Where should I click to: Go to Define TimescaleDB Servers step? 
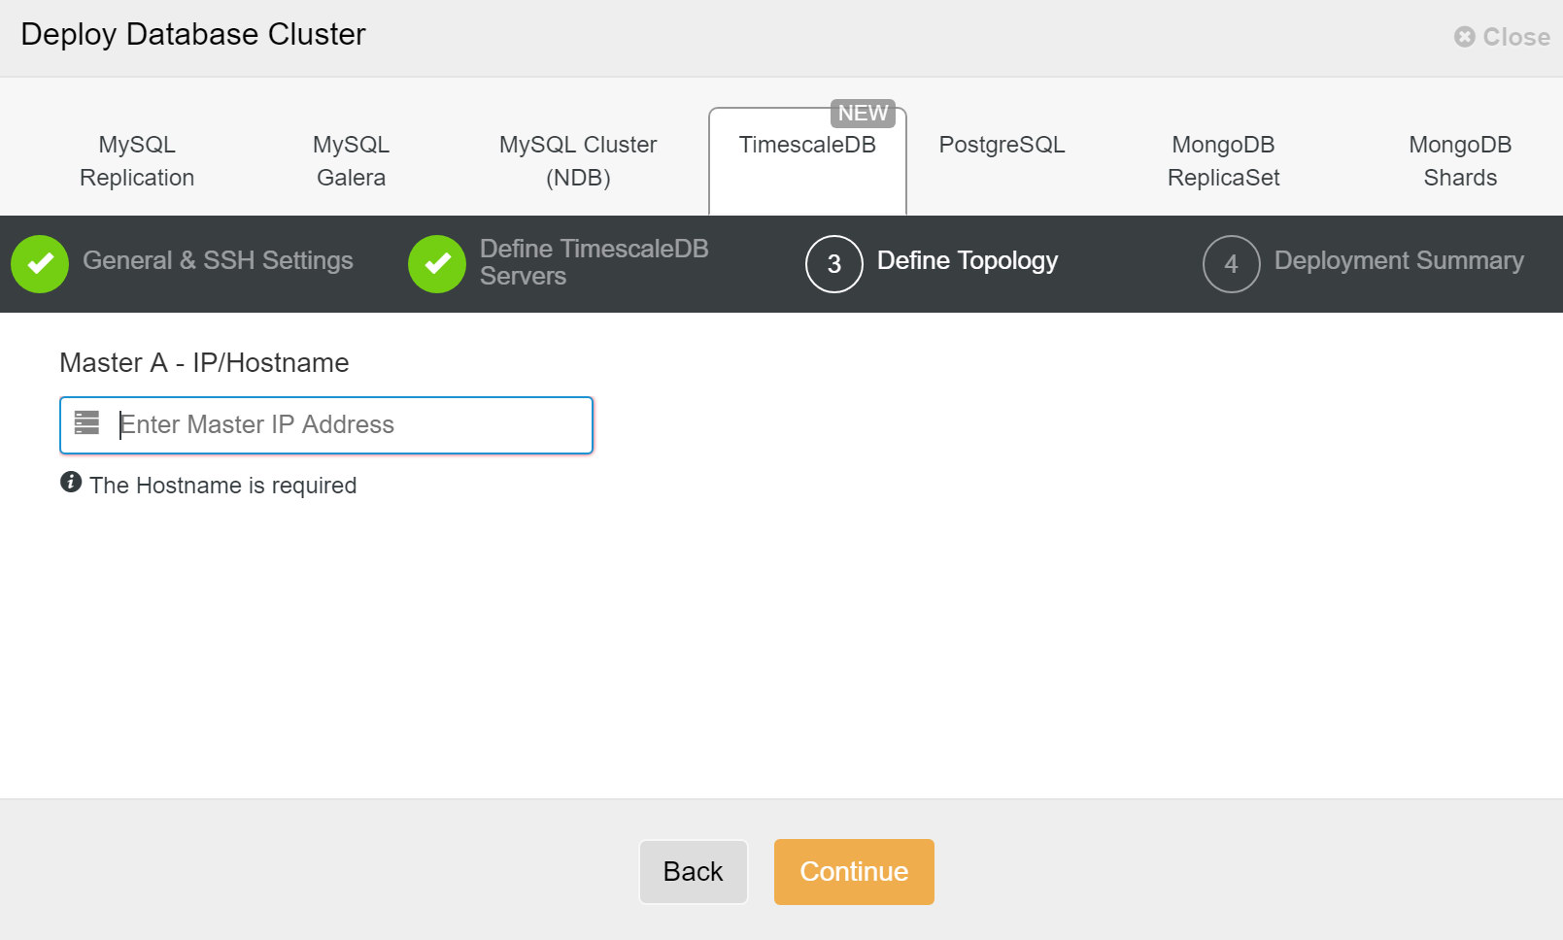coord(594,262)
